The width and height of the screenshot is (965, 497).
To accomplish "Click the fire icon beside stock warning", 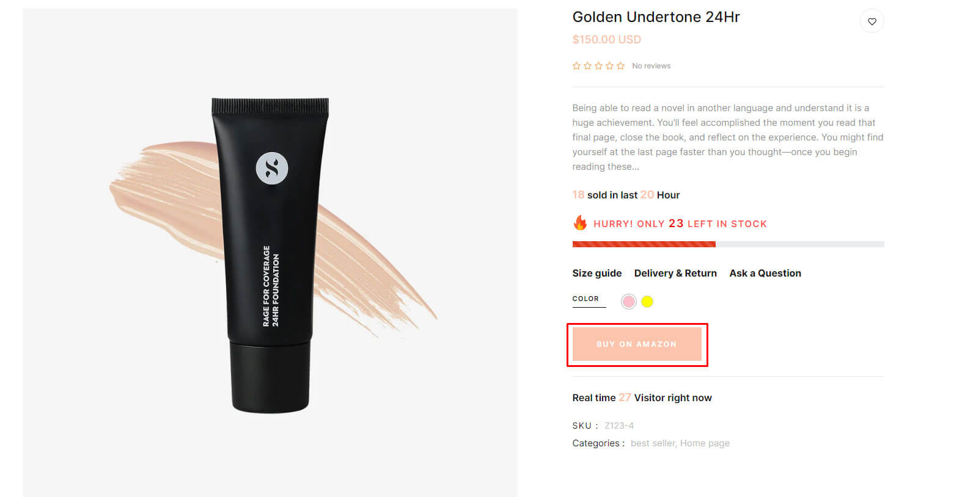I will (x=580, y=223).
